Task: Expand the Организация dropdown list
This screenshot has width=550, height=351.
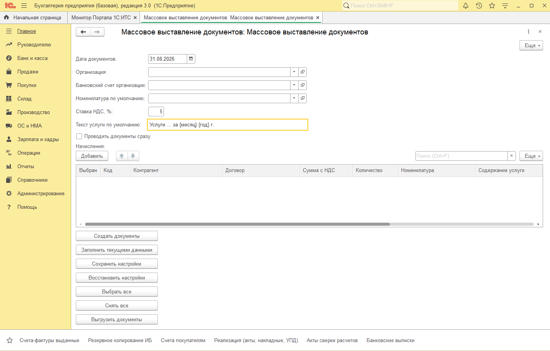Action: pos(294,72)
